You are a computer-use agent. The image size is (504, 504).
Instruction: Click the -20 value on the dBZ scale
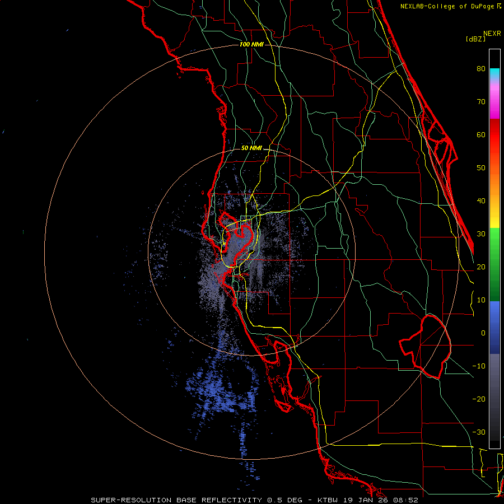coord(479,399)
